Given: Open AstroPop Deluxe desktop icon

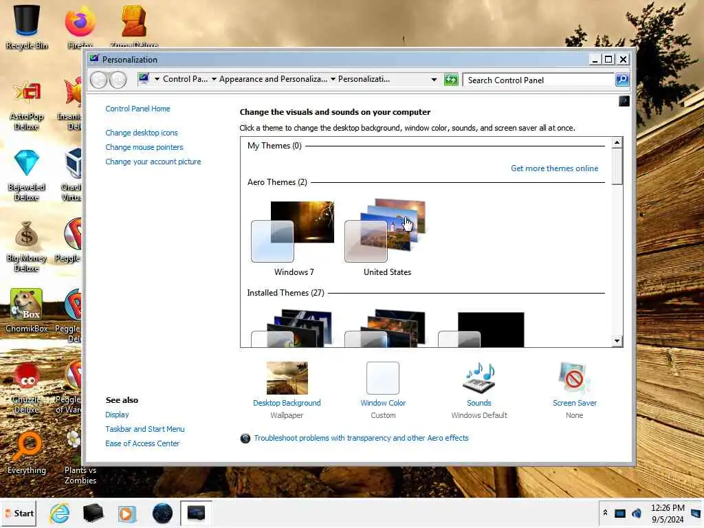Looking at the screenshot, I should [27, 106].
